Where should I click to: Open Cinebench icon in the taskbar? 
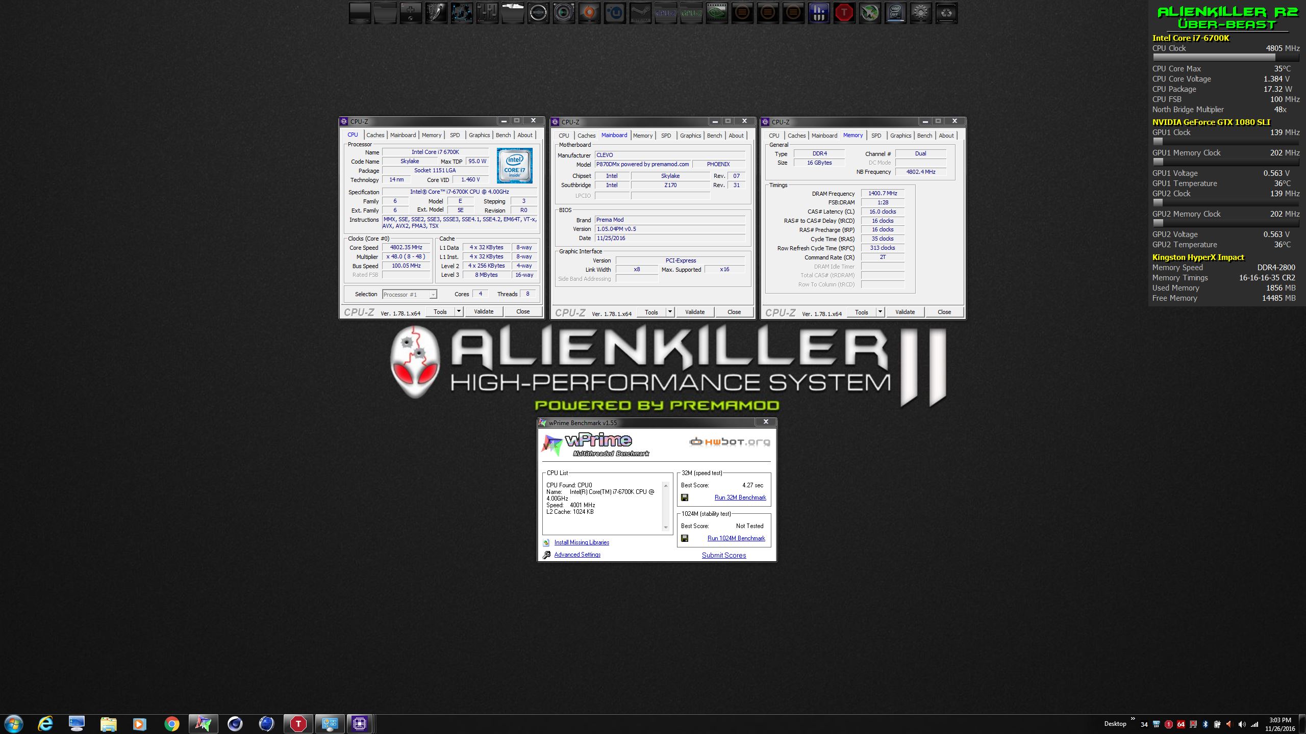(x=235, y=724)
